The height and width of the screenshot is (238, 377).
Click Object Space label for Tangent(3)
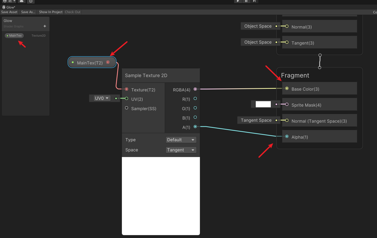[258, 42]
